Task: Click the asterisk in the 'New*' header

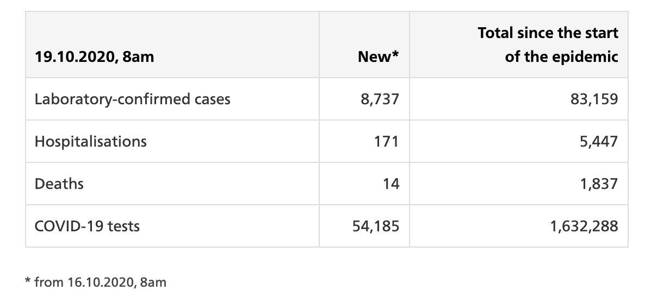Action: click(x=395, y=54)
